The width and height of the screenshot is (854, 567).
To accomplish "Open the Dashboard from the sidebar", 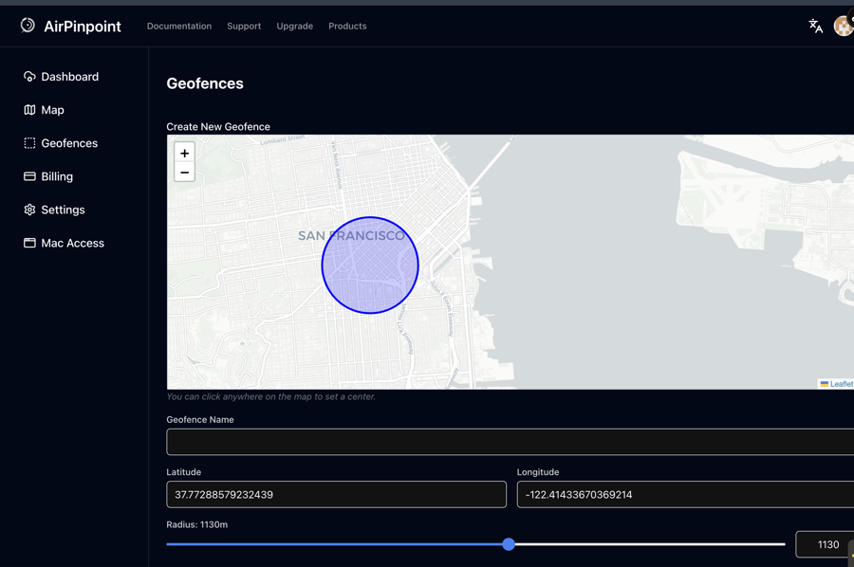I will pos(71,76).
